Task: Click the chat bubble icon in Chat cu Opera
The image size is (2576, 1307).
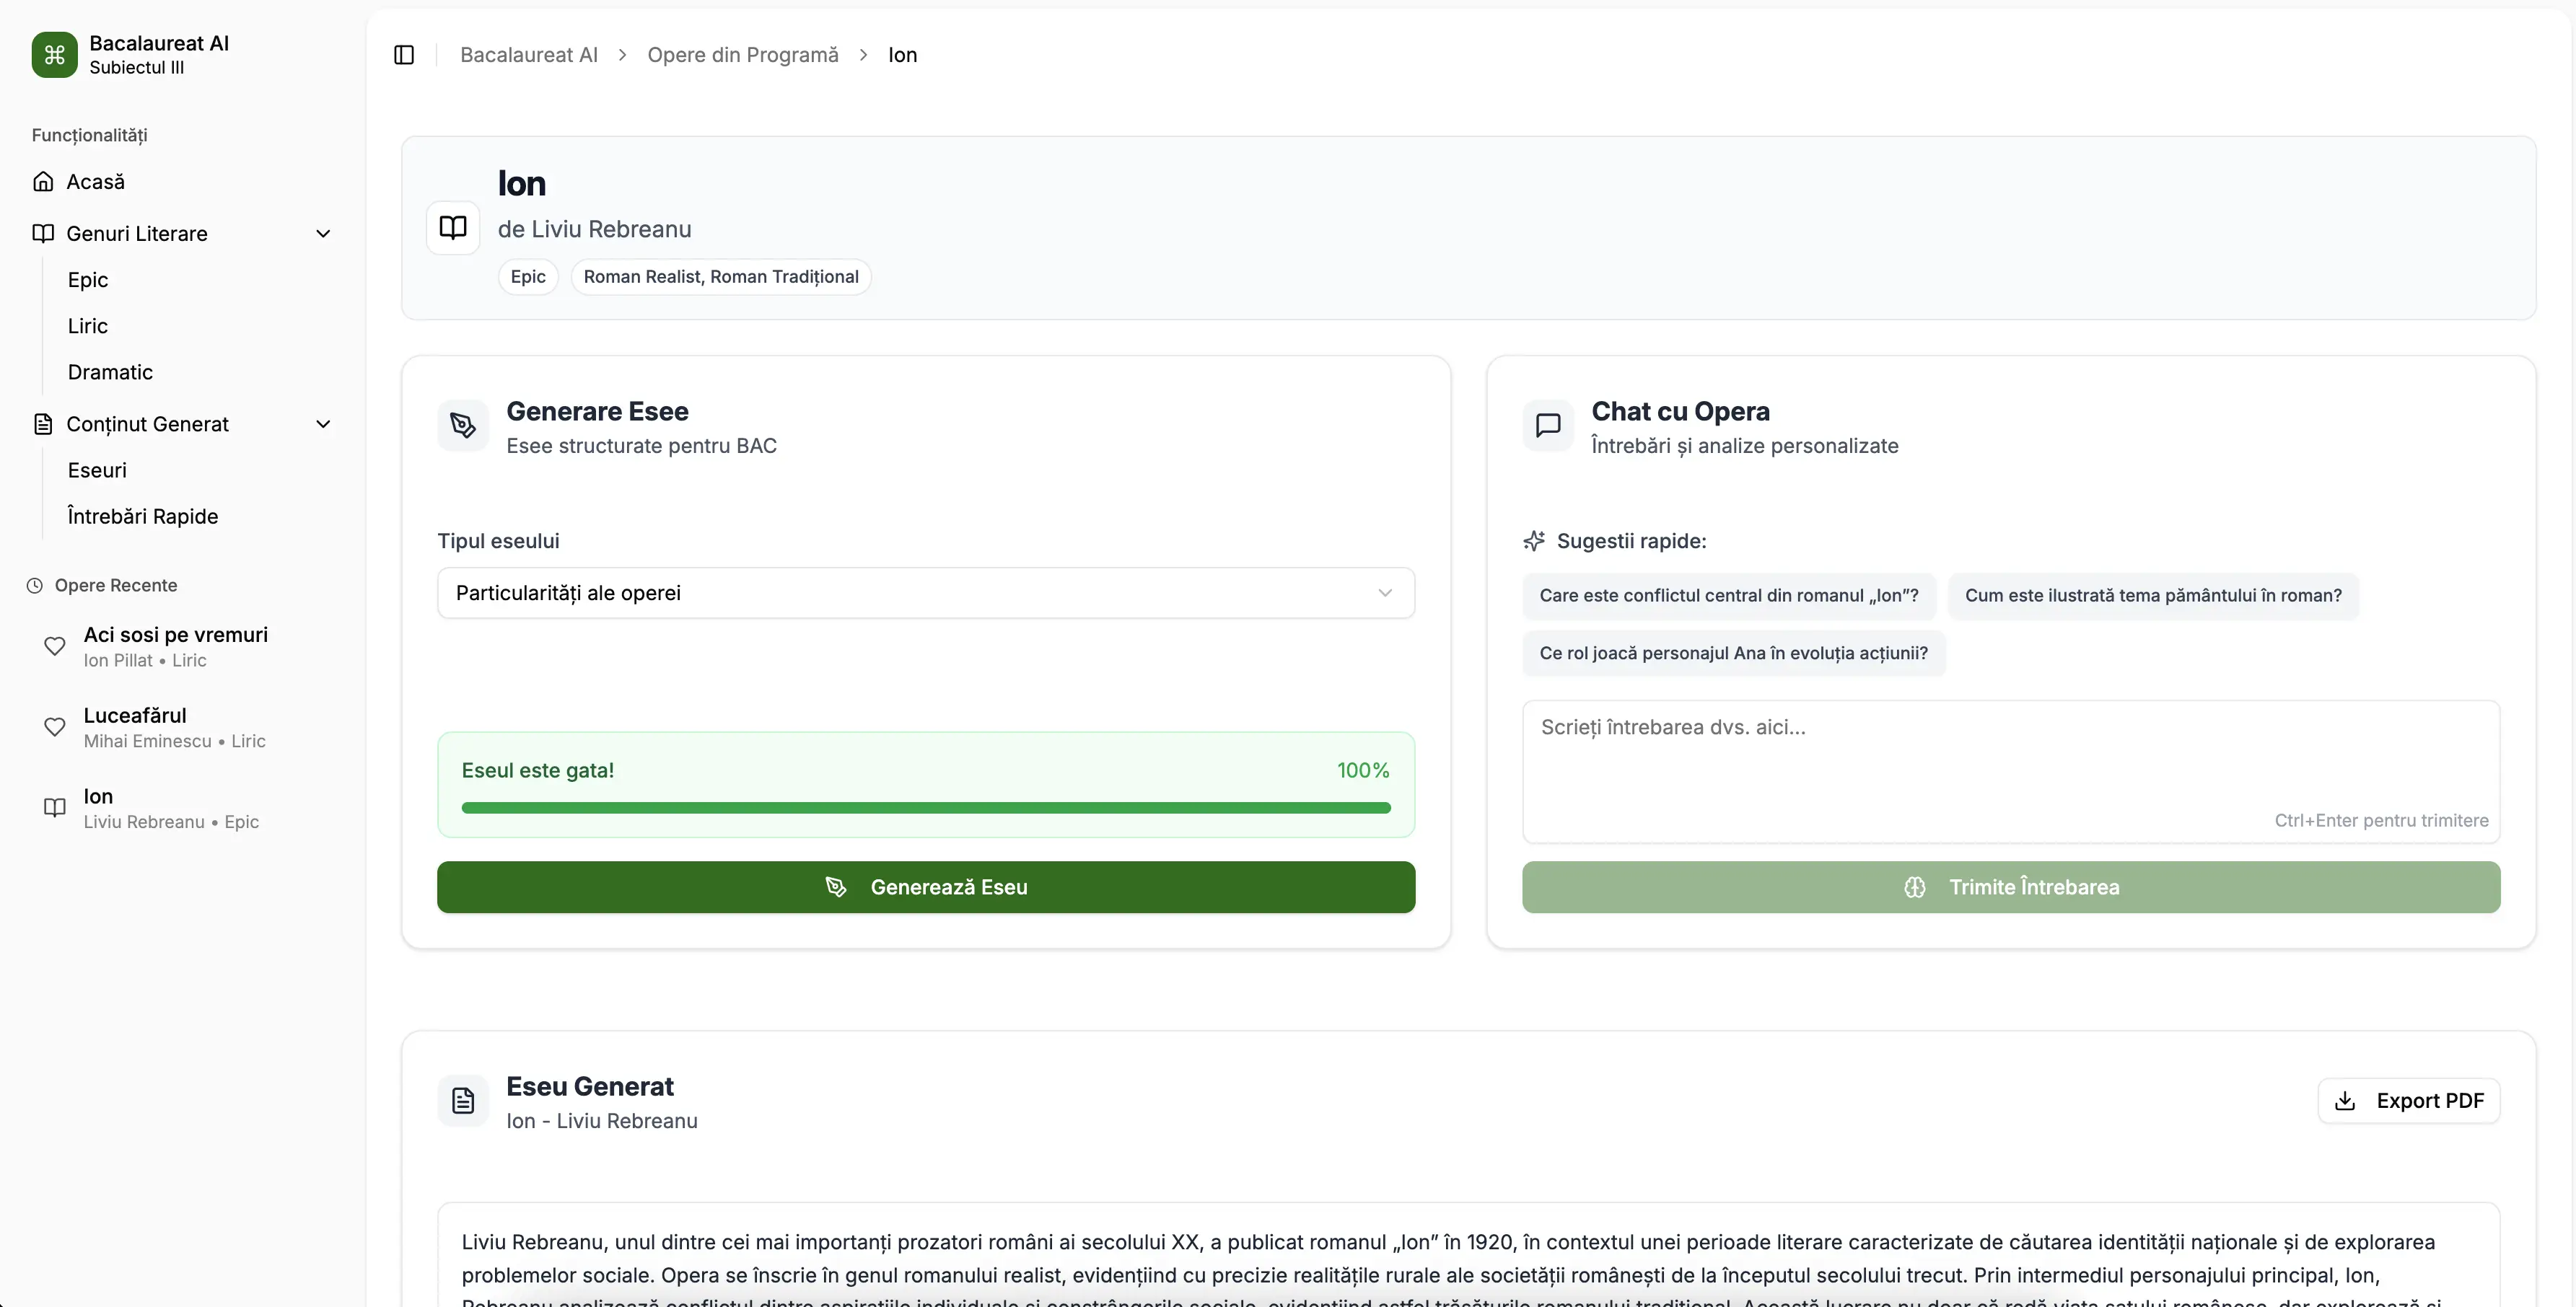Action: point(1548,425)
